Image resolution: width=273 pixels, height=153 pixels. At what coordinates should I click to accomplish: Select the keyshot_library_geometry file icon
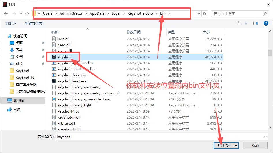(54, 87)
